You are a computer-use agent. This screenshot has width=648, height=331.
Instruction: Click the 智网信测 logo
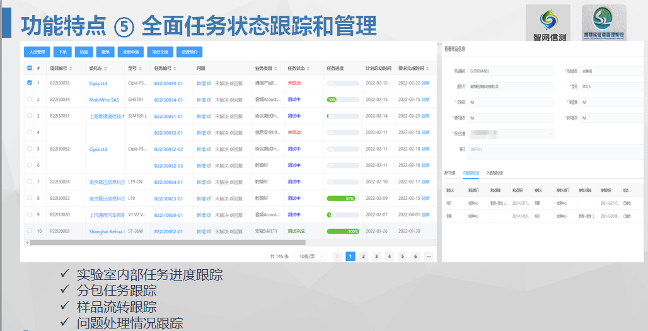point(548,23)
